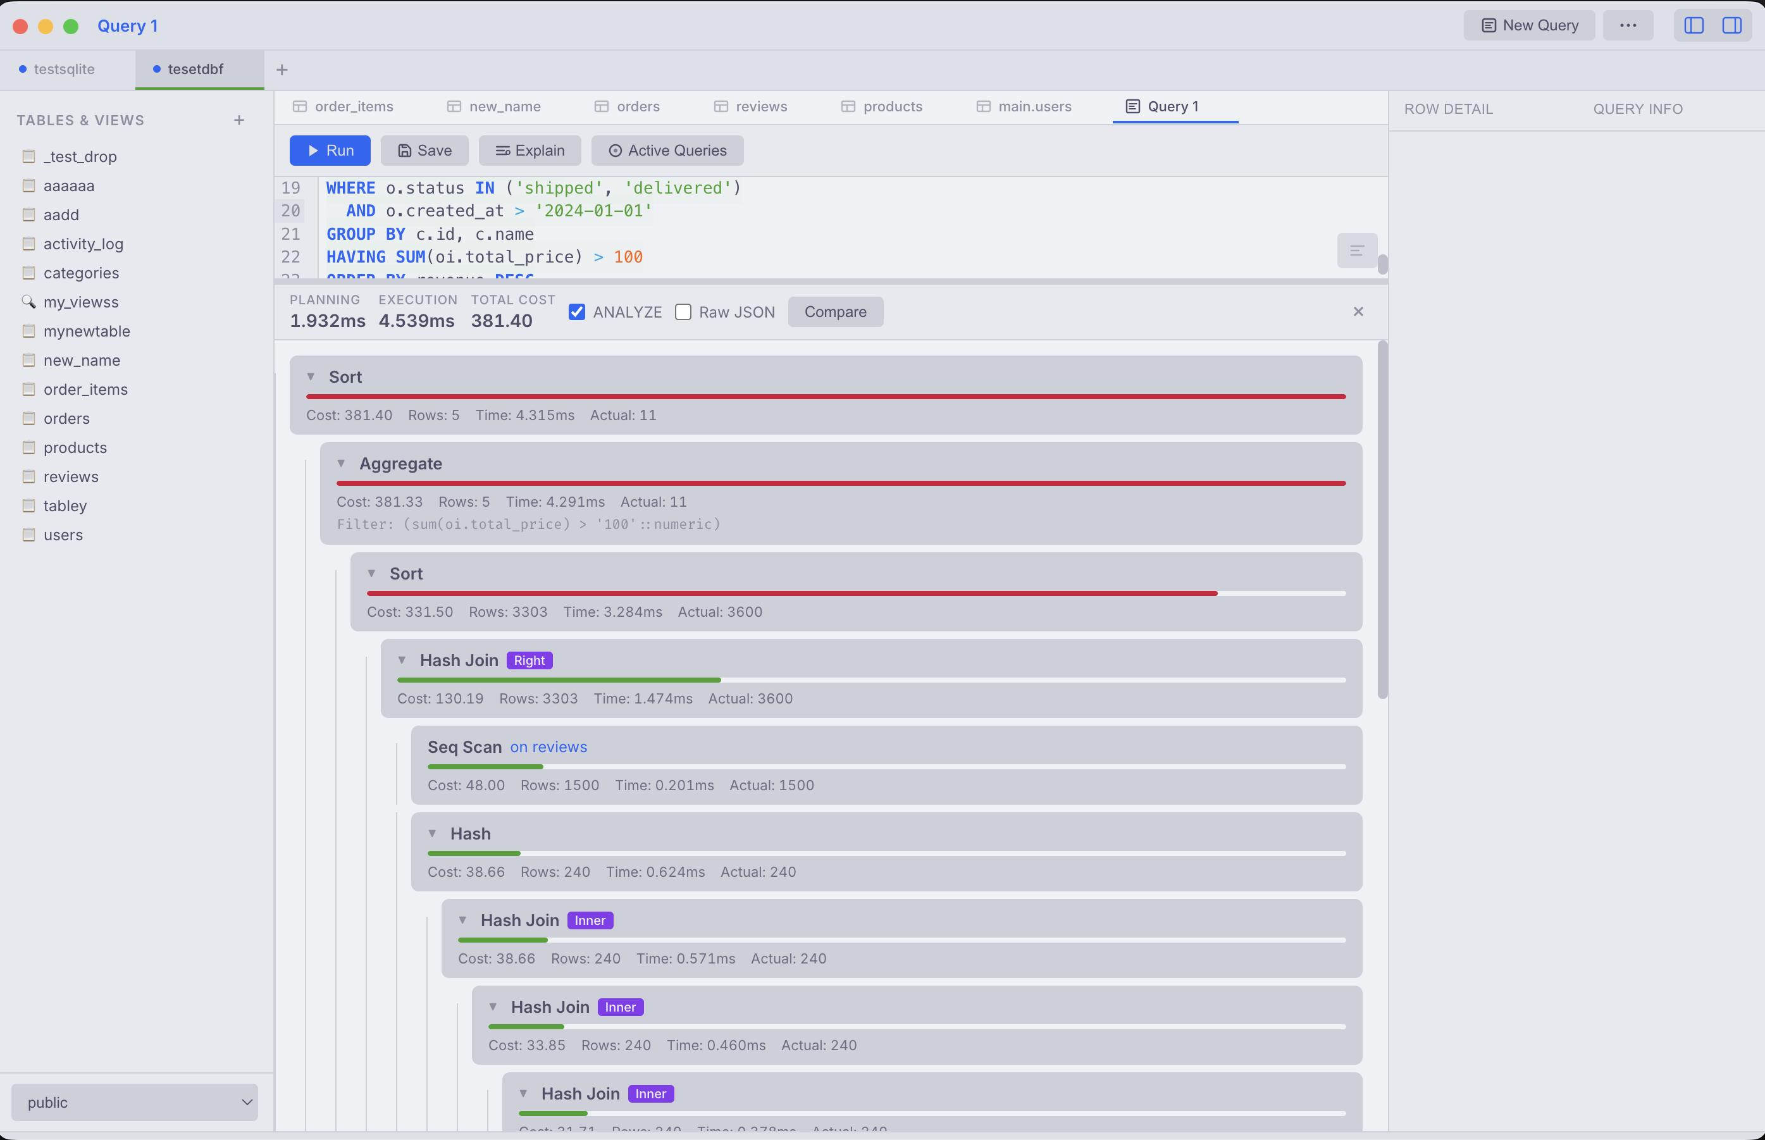Select the my_viewss view
The width and height of the screenshot is (1765, 1140).
(137, 302)
